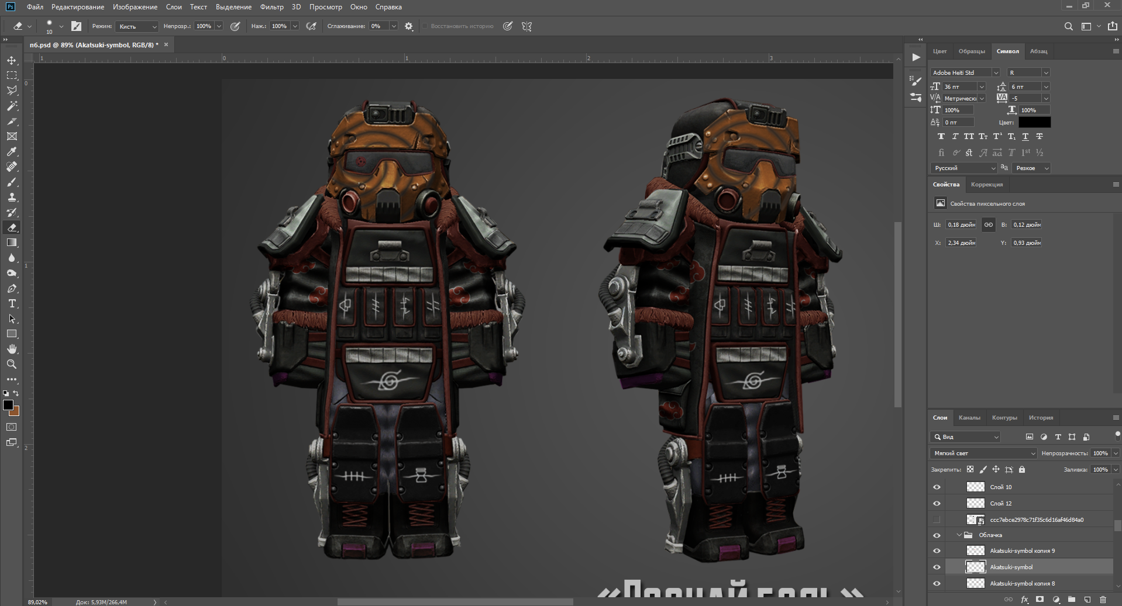The width and height of the screenshot is (1122, 606).
Task: Open the Actions panel play icon
Action: pos(916,57)
